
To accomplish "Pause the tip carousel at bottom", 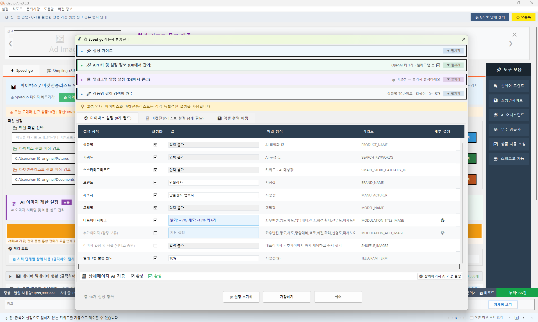I will pos(517,318).
